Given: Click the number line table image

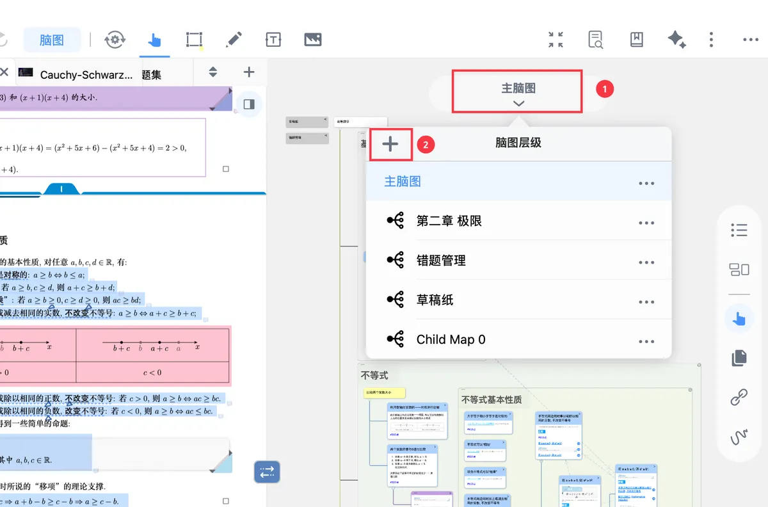Looking at the screenshot, I should pos(115,355).
